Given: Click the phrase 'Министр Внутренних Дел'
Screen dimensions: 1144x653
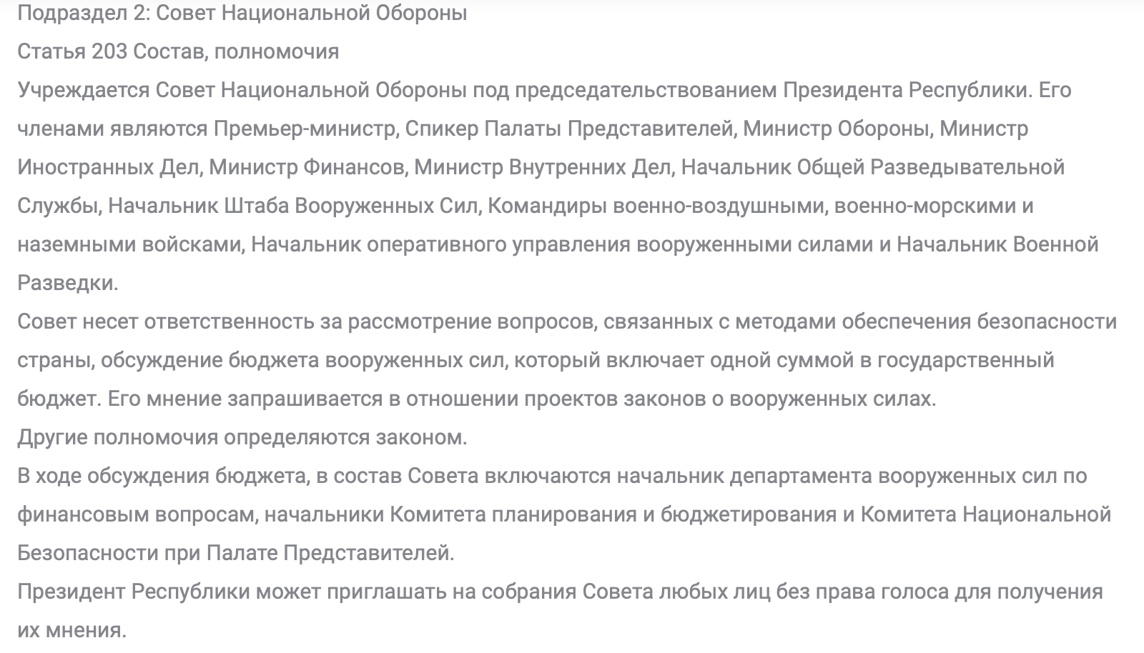Looking at the screenshot, I should (x=543, y=167).
